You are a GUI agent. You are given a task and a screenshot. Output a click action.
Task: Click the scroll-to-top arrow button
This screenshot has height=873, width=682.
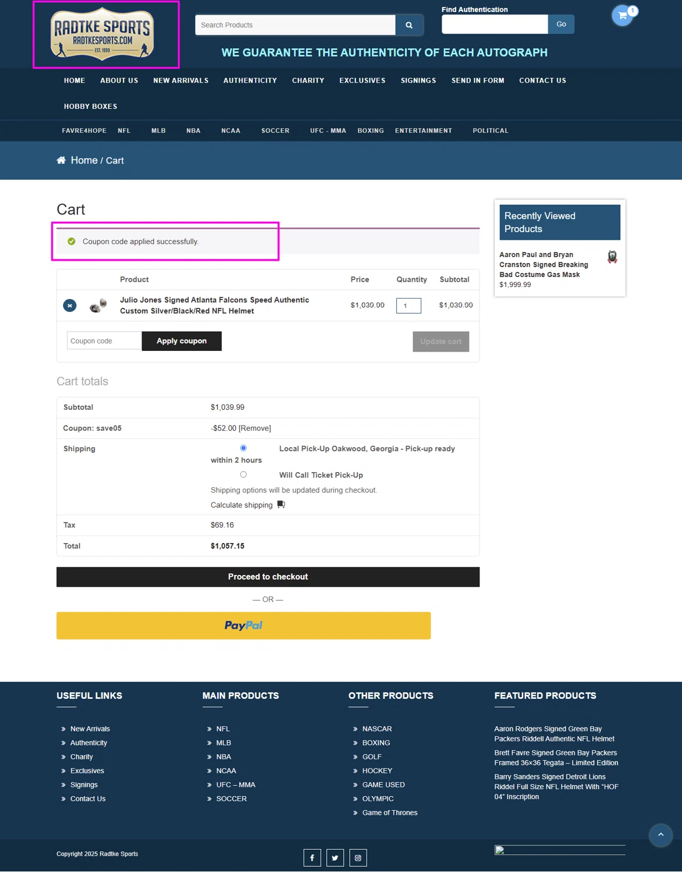click(660, 835)
